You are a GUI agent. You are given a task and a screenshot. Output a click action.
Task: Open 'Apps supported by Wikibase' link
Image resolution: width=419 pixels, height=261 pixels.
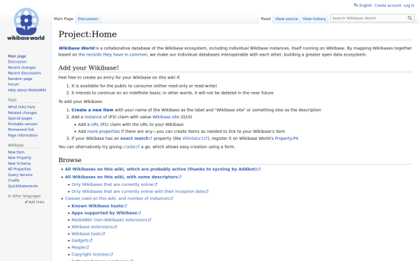[106, 213]
